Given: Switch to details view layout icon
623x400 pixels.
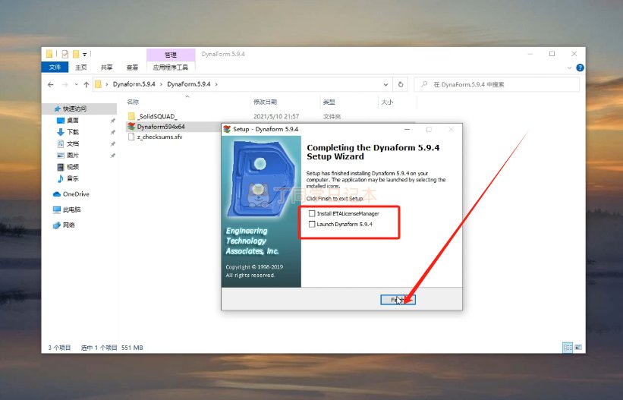Looking at the screenshot, I should click(x=568, y=348).
